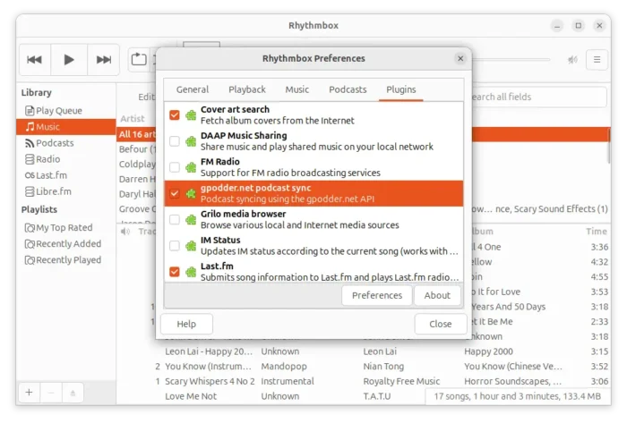Click the Happy 2000 album cell
The image size is (627, 423).
coord(488,351)
